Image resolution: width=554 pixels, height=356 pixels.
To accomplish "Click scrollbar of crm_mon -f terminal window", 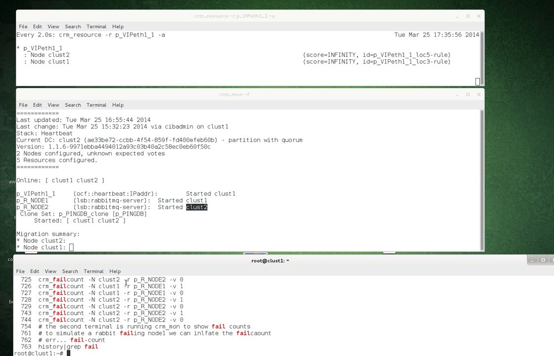I will click(x=482, y=180).
